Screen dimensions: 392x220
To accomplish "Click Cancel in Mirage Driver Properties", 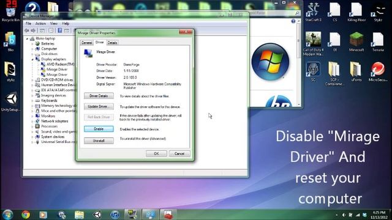I will tap(179, 153).
